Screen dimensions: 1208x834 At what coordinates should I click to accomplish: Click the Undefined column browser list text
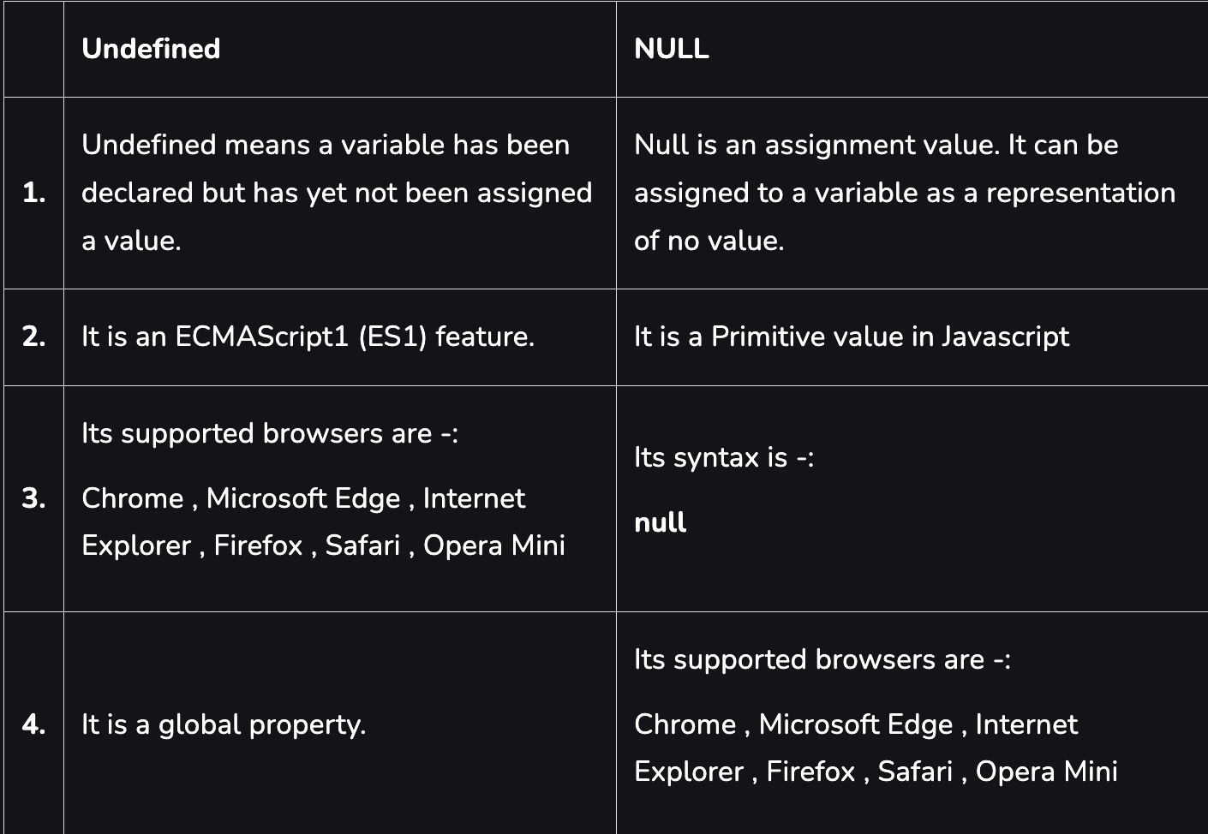(323, 521)
